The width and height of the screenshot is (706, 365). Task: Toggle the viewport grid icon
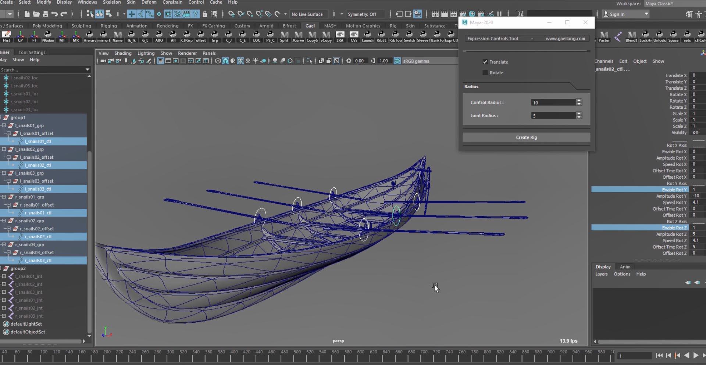pos(160,61)
